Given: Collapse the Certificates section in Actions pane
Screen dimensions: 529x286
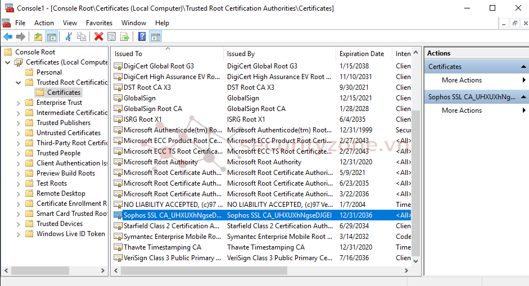Looking at the screenshot, I should coord(523,67).
